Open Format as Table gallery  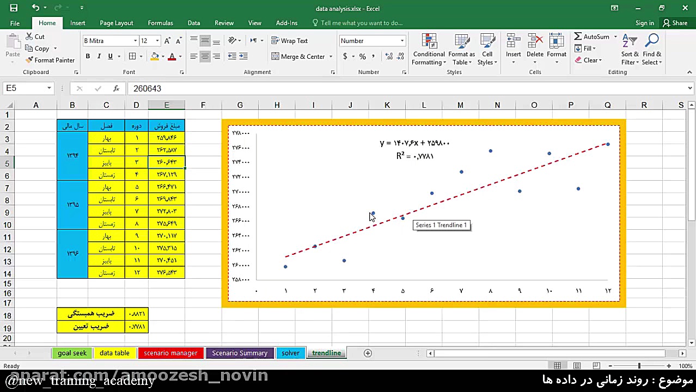click(461, 50)
